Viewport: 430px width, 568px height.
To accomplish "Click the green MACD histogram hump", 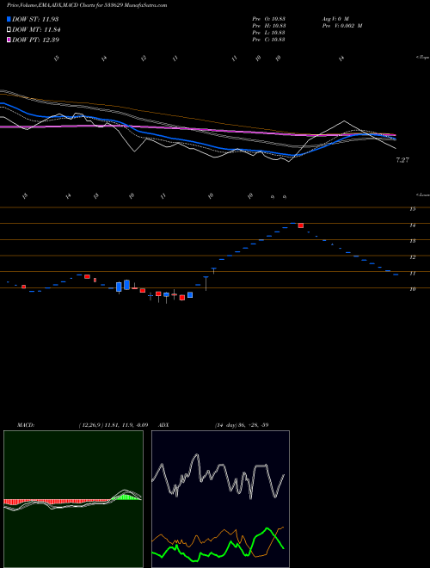I will (126, 497).
